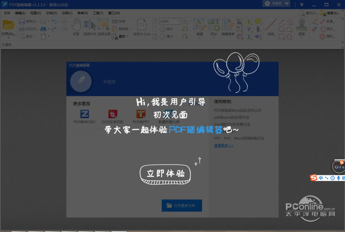Open the OCR文字识别 recommended app
Viewport: 345px width, 232px height.
pyautogui.click(x=112, y=117)
